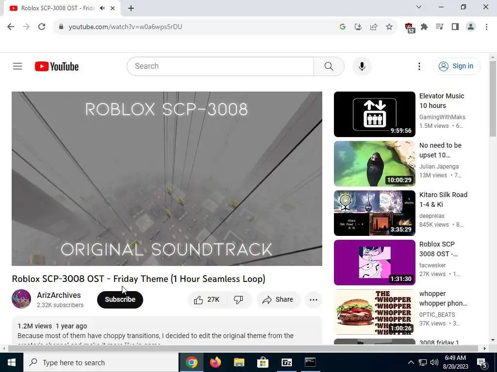Image resolution: width=497 pixels, height=372 pixels.
Task: Open Chrome's three-dot menu
Action: click(486, 27)
